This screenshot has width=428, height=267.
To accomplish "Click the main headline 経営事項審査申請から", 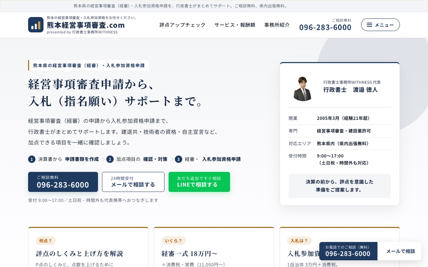I will (x=92, y=84).
